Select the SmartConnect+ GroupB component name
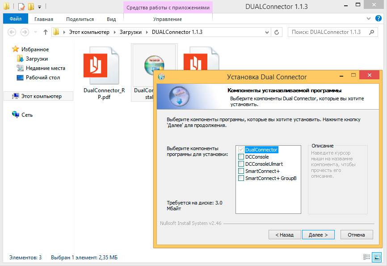This screenshot has width=387, height=266. pos(271,178)
